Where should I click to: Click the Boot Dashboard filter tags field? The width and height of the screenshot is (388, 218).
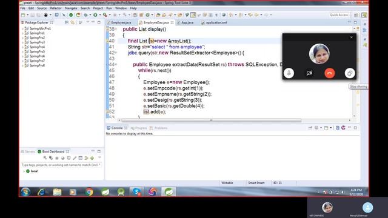tap(61, 165)
